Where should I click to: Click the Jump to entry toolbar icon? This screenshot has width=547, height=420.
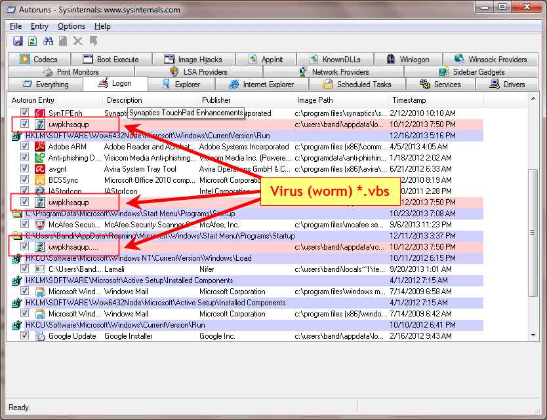pos(93,41)
